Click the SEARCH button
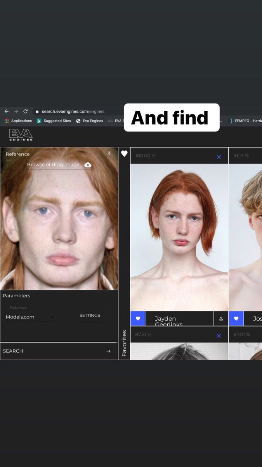The image size is (262, 467). (x=59, y=351)
